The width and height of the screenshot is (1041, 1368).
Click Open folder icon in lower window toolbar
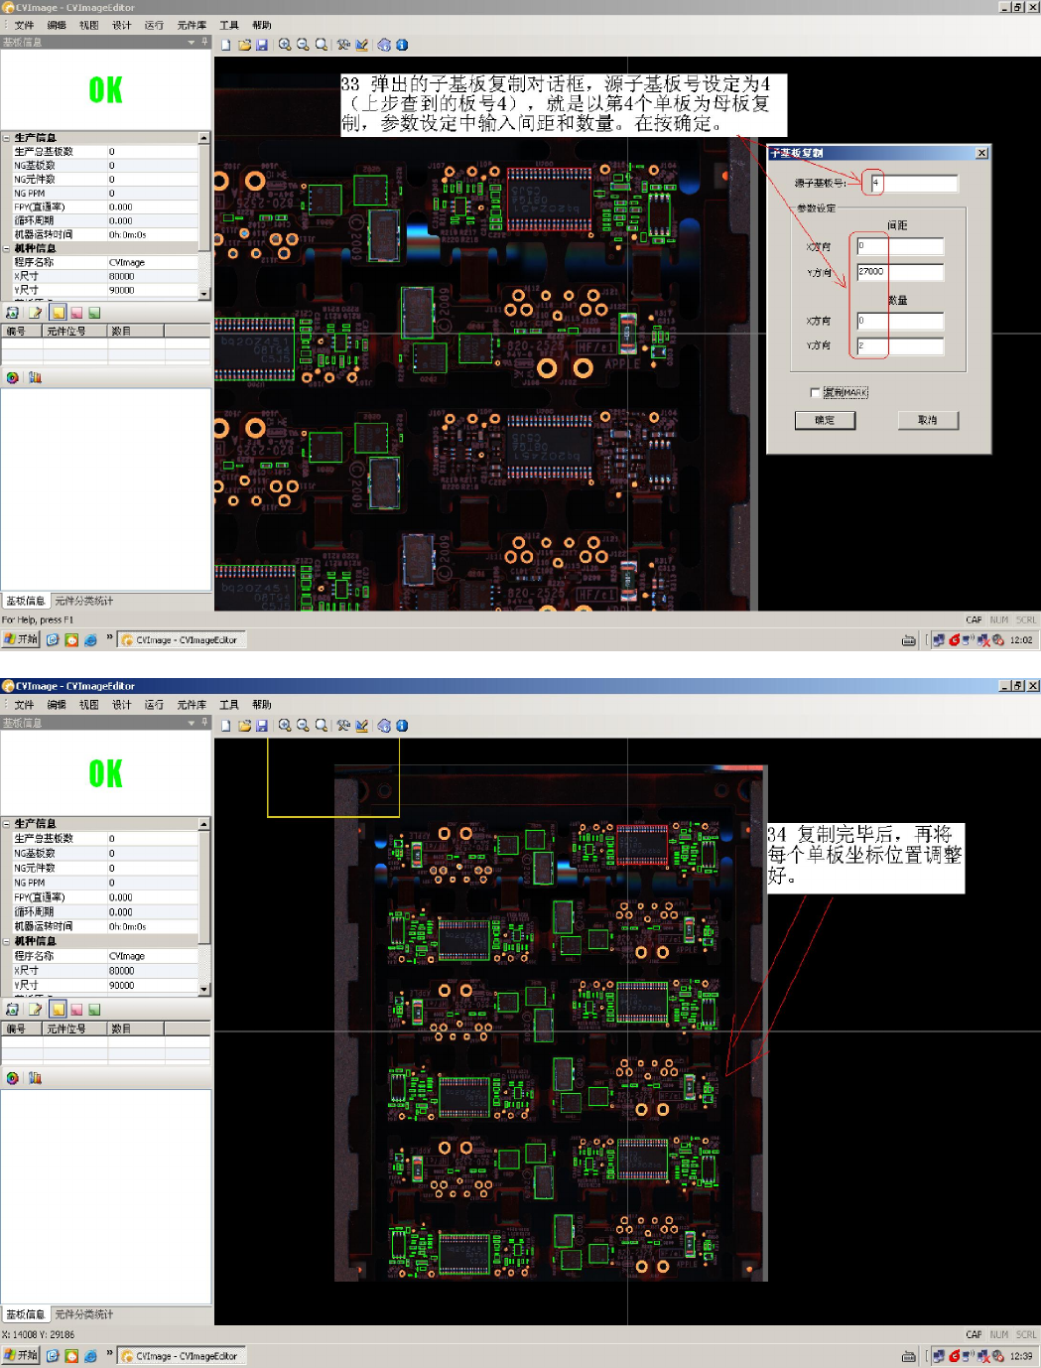click(x=244, y=726)
